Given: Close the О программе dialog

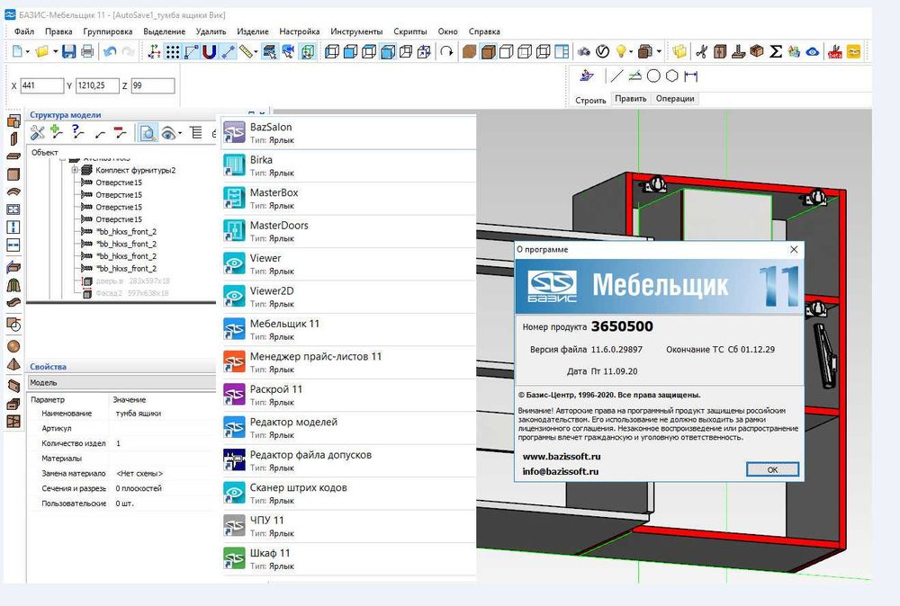Looking at the screenshot, I should 794,249.
